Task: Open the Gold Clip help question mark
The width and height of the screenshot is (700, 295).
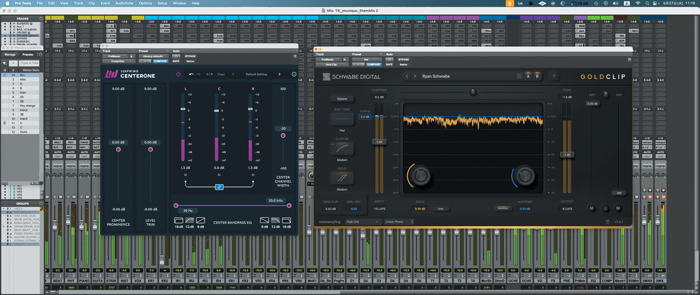Action: pos(553,76)
